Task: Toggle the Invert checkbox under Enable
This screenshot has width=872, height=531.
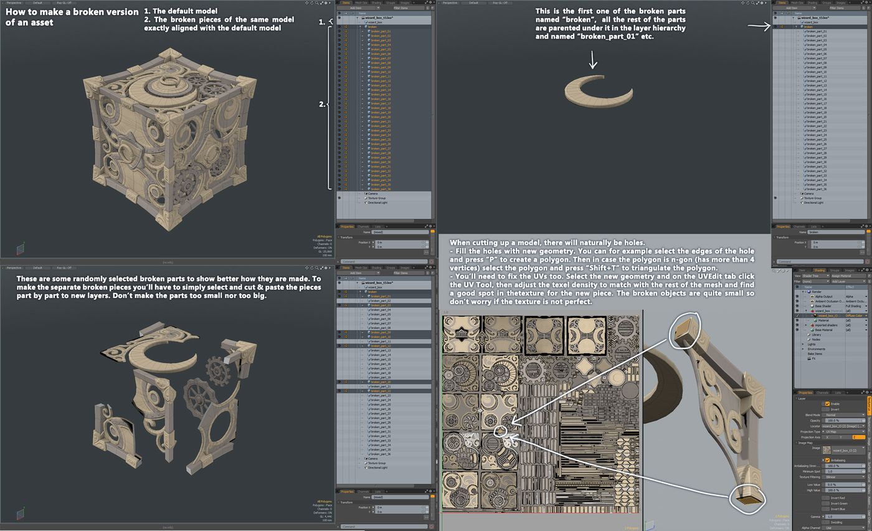Action: (825, 409)
